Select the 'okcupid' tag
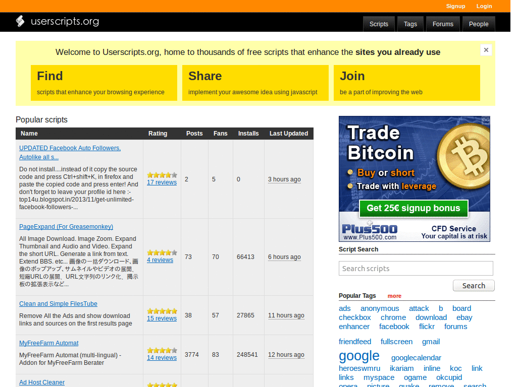The height and width of the screenshot is (387, 517). point(449,378)
